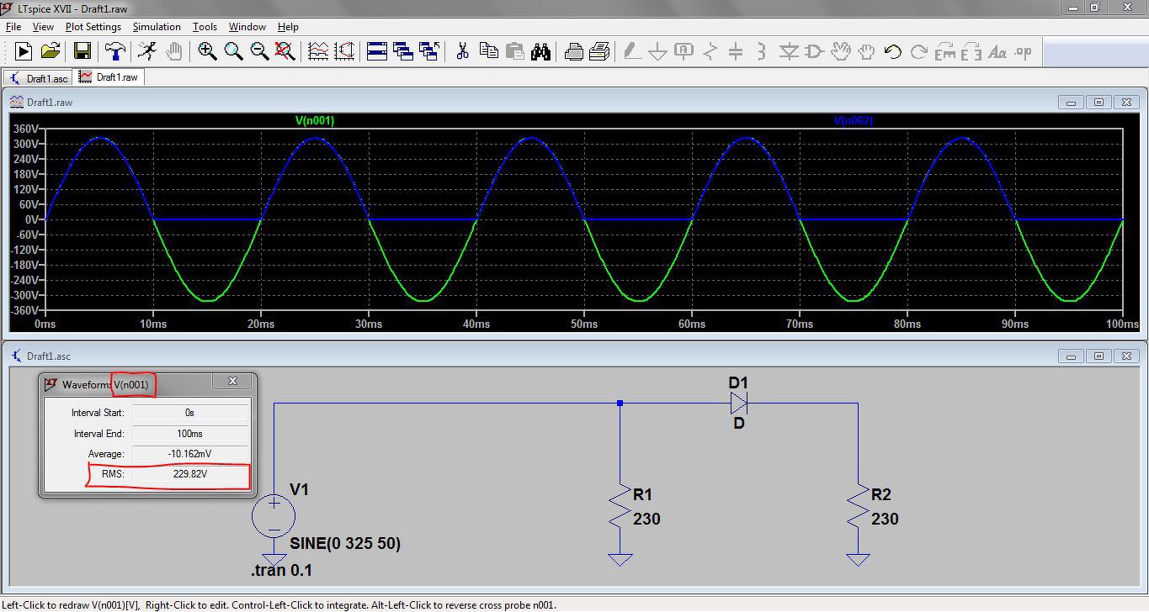The image size is (1149, 612).
Task: Tile the windows using the toolbar icon
Action: click(377, 52)
